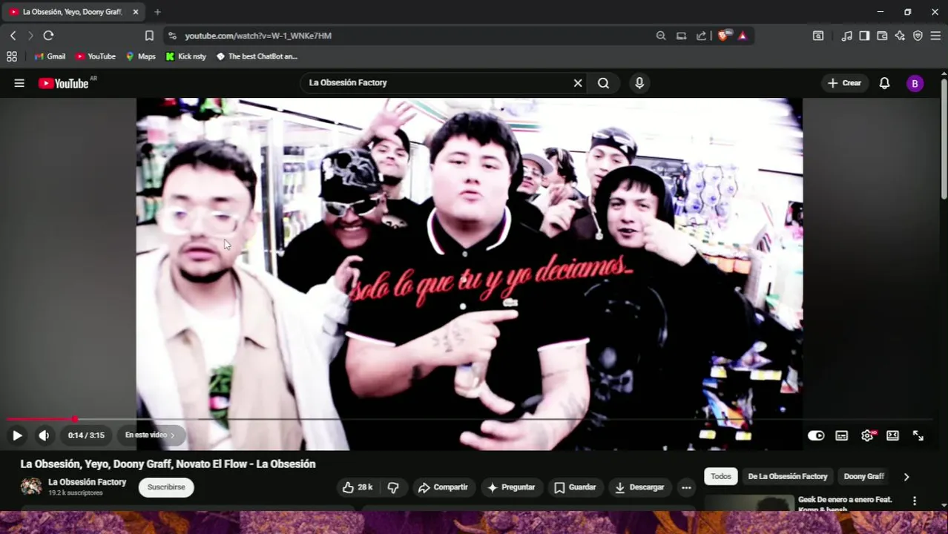Screen dimensions: 948x534
Task: Open more actions three-dot menu
Action: pyautogui.click(x=686, y=487)
